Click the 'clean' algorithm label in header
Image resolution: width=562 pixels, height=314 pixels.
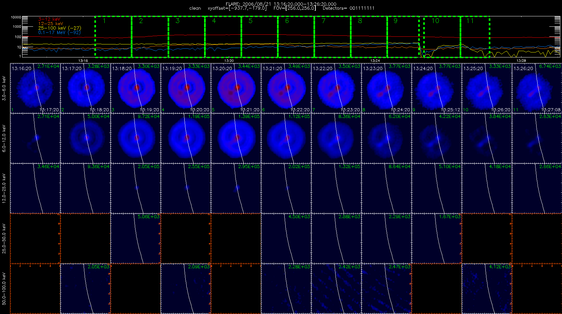tap(195, 8)
